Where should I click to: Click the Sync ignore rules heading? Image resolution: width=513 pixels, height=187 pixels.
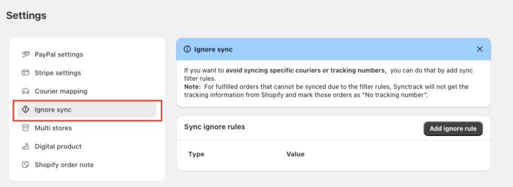[x=214, y=127]
